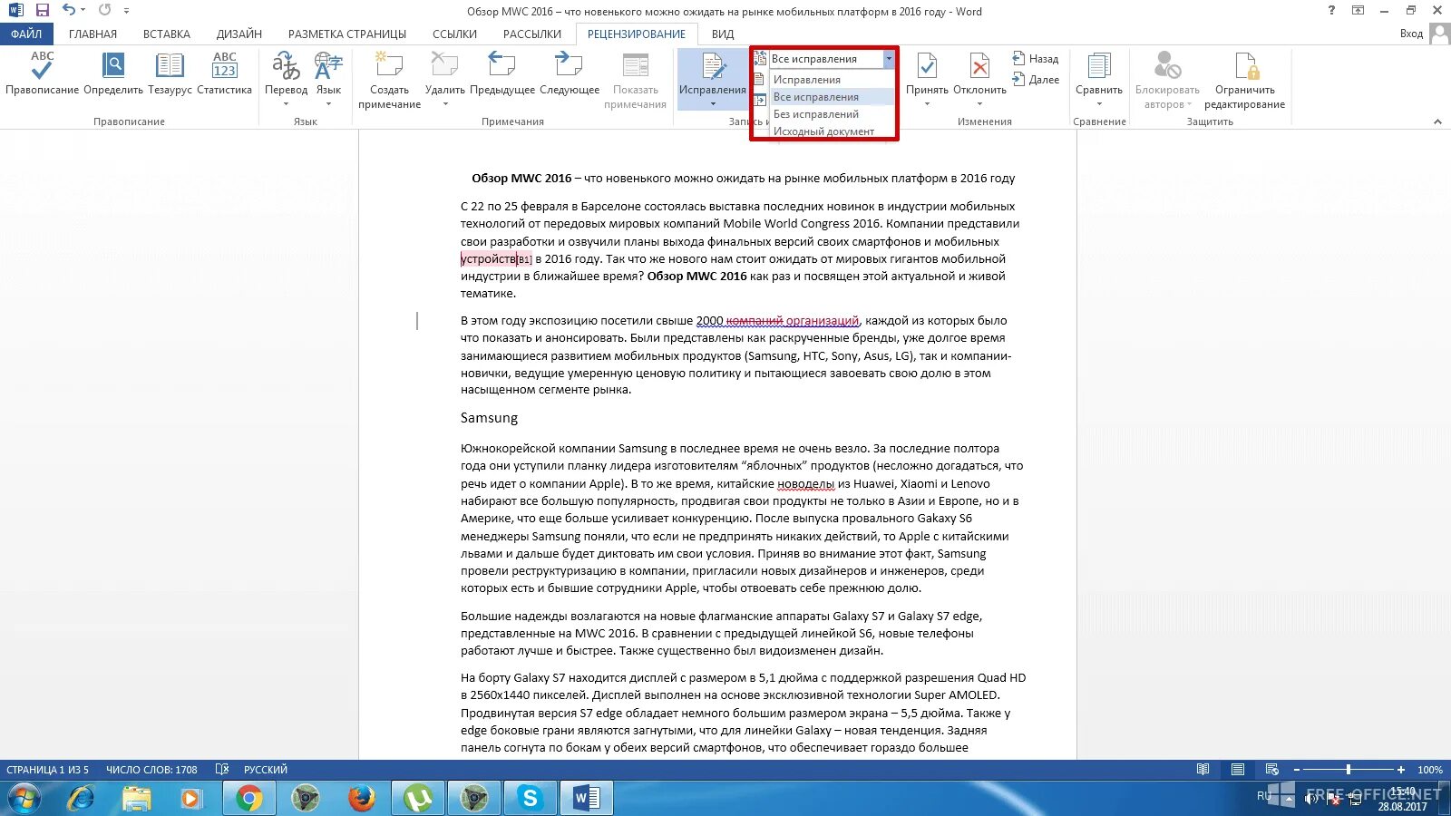Open the Все исправления display combo box
Image resolution: width=1451 pixels, height=816 pixels.
(832, 59)
